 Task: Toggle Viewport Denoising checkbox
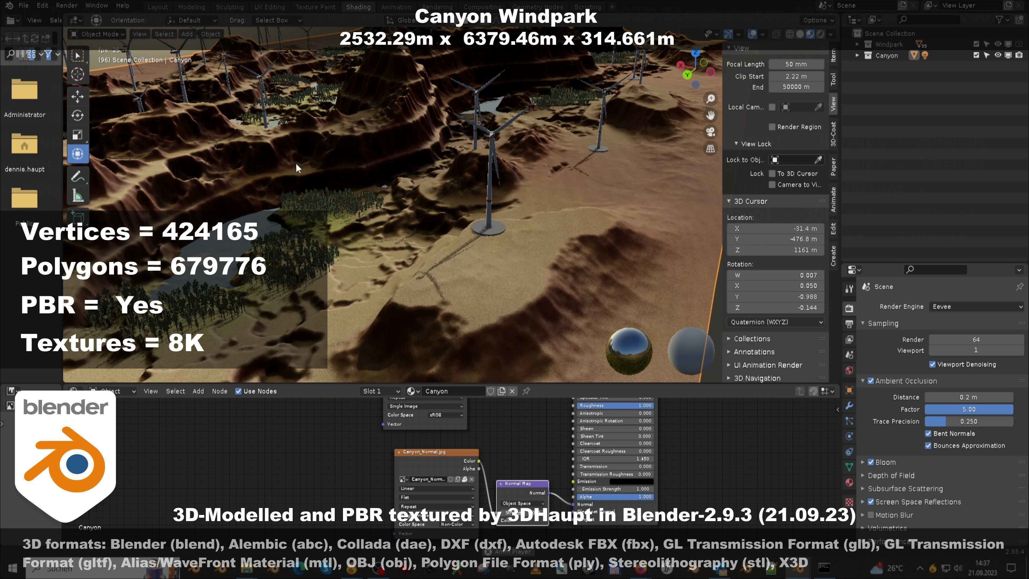pyautogui.click(x=932, y=365)
